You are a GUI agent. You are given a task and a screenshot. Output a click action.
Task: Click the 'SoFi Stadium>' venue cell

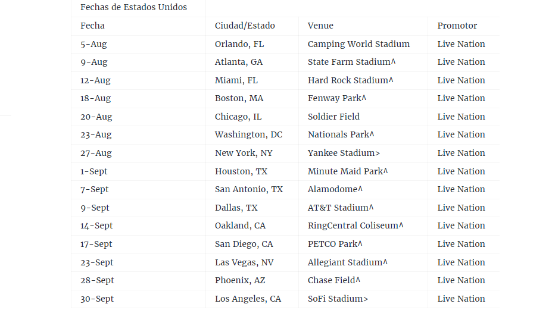point(338,299)
